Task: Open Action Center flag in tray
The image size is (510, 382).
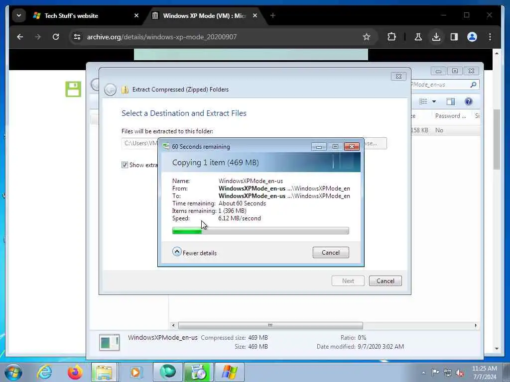Action: pos(435,372)
